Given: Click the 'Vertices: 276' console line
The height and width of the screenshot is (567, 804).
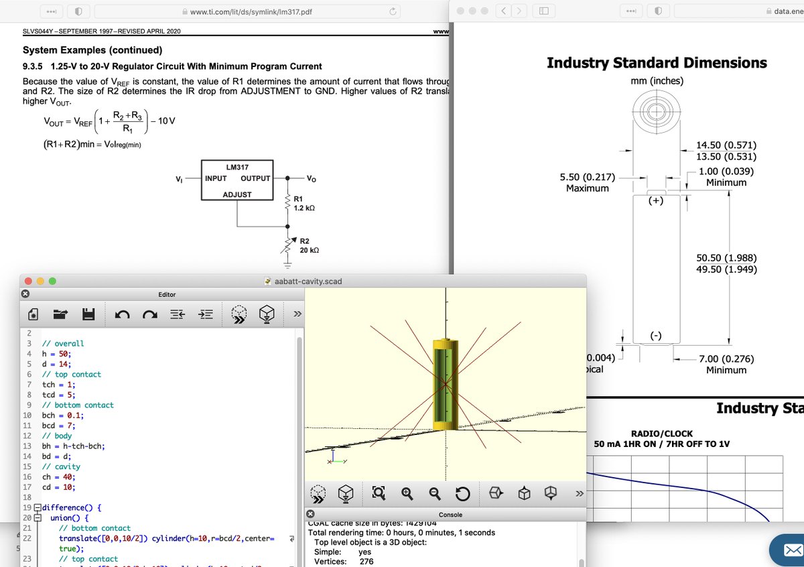Looking at the screenshot, I should [x=344, y=562].
